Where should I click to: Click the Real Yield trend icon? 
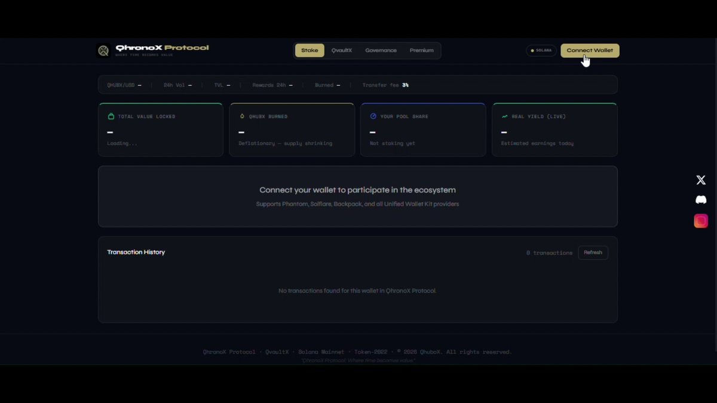click(x=505, y=116)
